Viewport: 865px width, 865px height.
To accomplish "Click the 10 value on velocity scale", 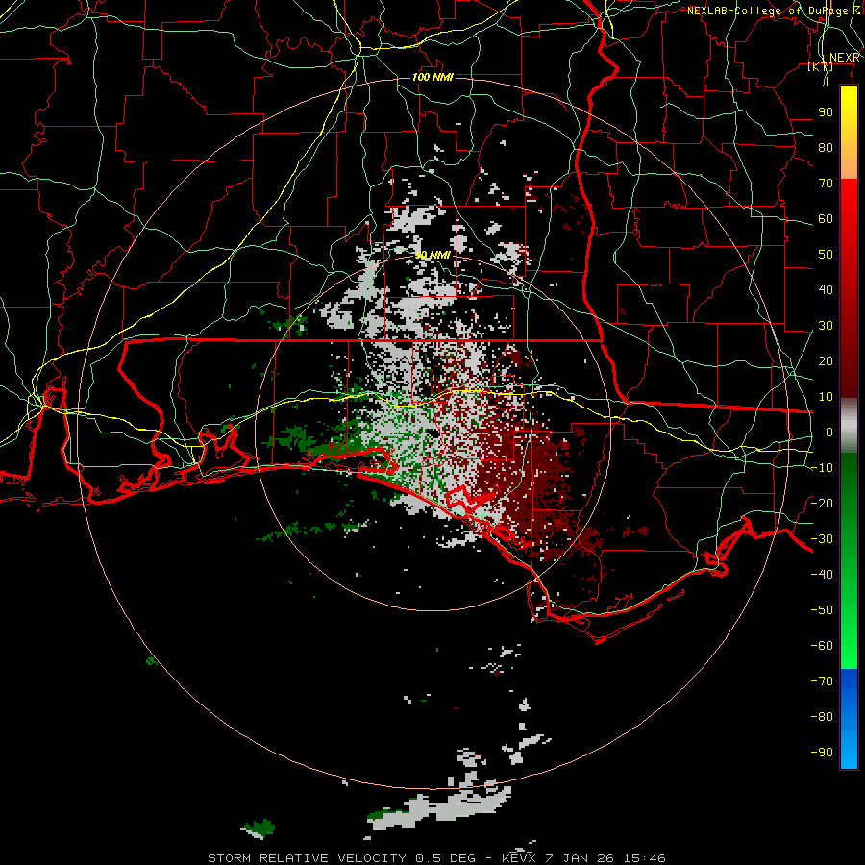I will [x=826, y=397].
